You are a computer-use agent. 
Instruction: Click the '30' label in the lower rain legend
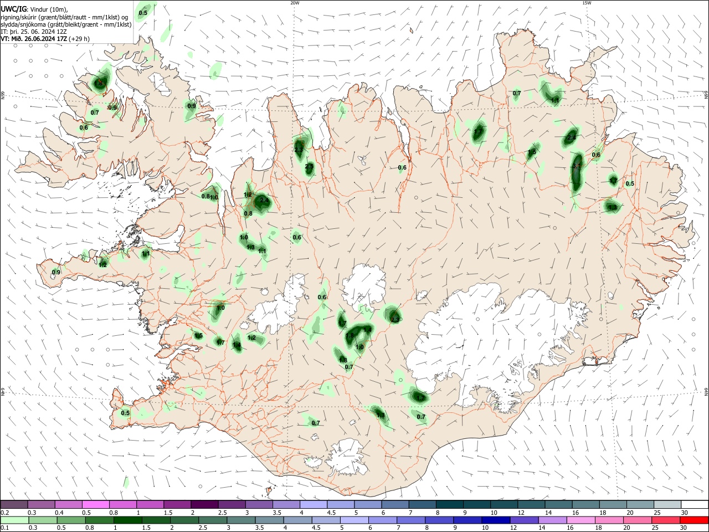pyautogui.click(x=683, y=528)
